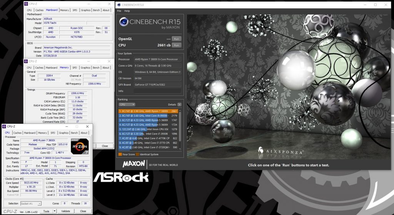Click the rendered Cinebench scene image
Image resolution: width=394 pixels, height=215 pixels.
tap(289, 87)
